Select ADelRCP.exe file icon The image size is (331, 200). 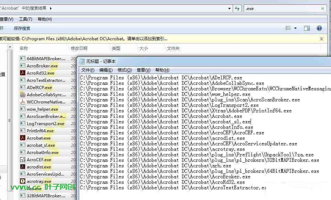pyautogui.click(x=22, y=87)
